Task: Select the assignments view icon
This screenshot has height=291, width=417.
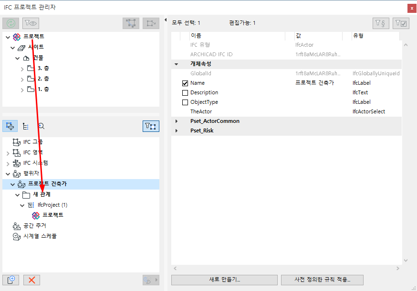Action: pos(10,126)
